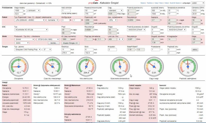Open the Toolbox link in top navigation
This screenshot has height=123, width=206.
point(150,3)
